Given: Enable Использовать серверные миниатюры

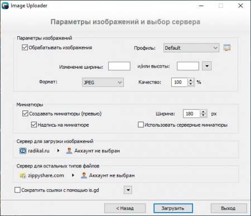Looking at the screenshot, I should click(x=141, y=124).
